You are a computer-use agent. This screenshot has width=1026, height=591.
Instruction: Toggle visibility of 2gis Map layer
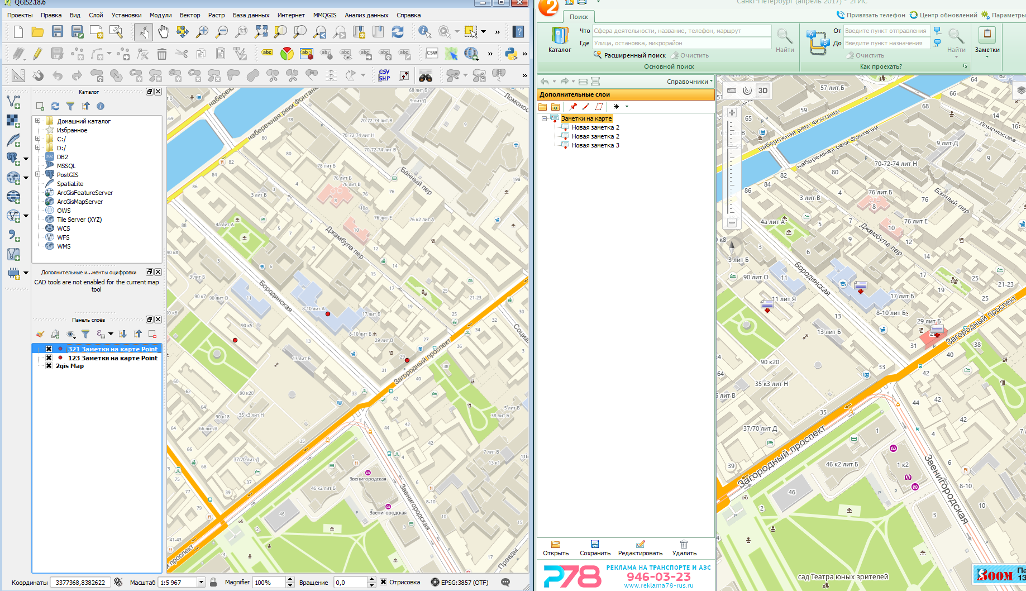[49, 366]
